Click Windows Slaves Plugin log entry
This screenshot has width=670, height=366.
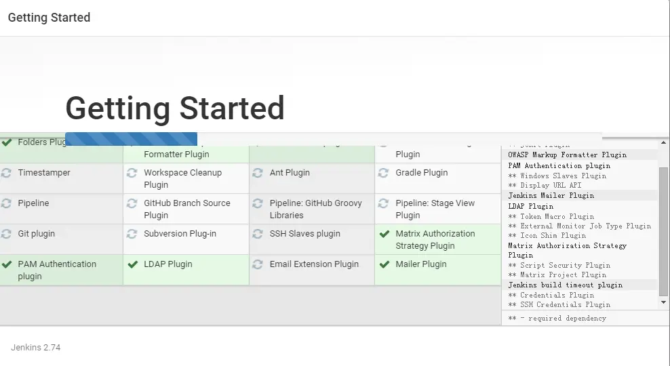557,176
